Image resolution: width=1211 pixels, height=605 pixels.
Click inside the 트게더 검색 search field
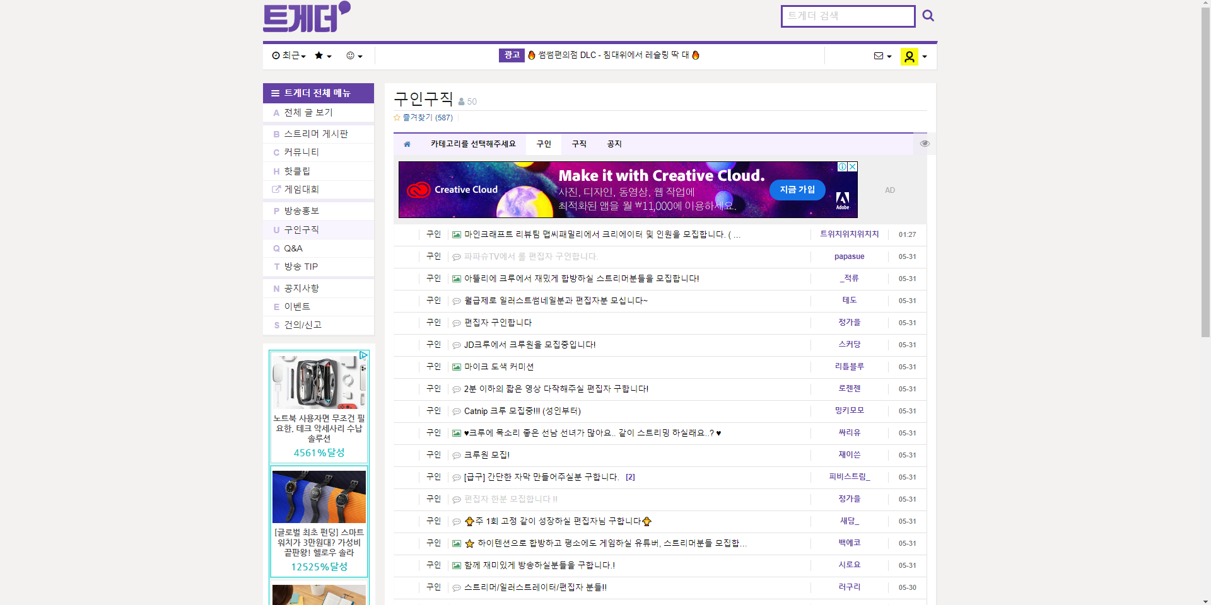click(x=848, y=16)
